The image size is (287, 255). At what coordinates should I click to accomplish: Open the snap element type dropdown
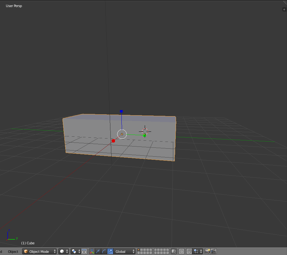point(198,251)
